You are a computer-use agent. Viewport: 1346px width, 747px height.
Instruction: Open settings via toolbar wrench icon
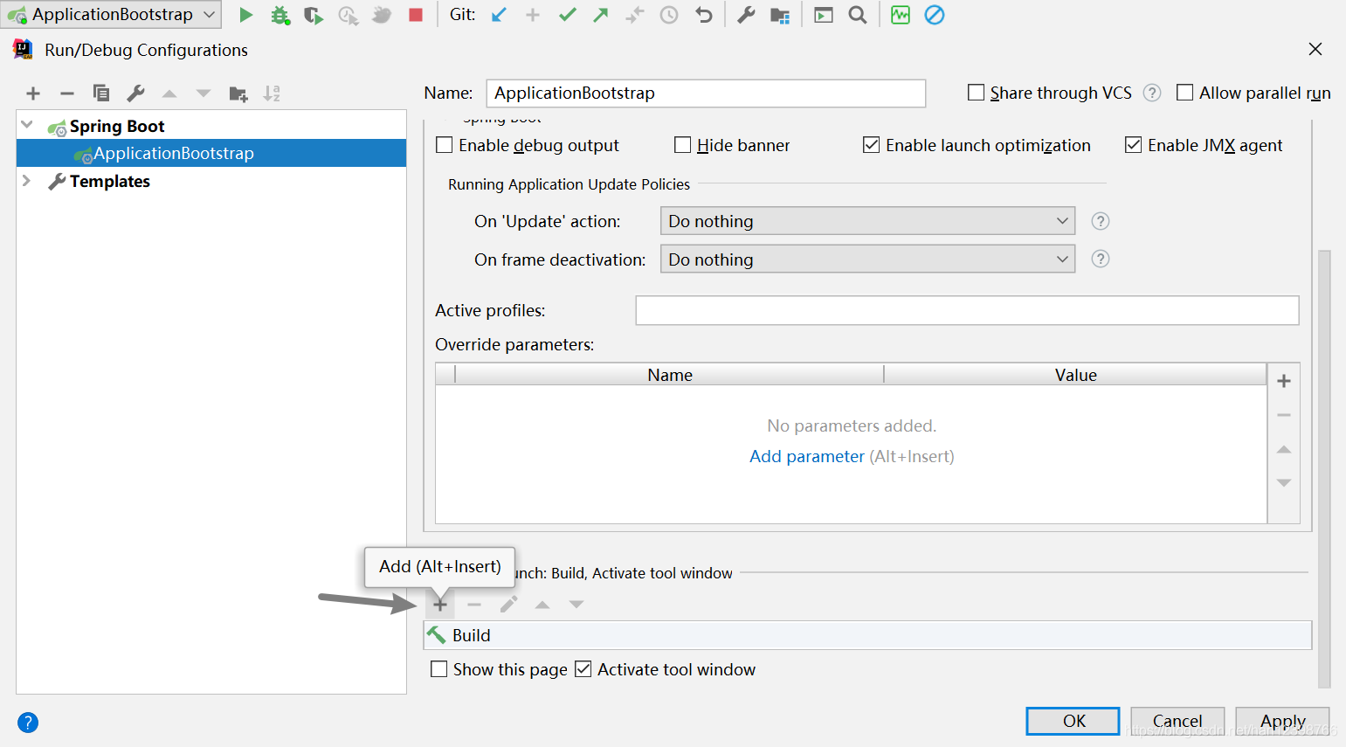[746, 15]
